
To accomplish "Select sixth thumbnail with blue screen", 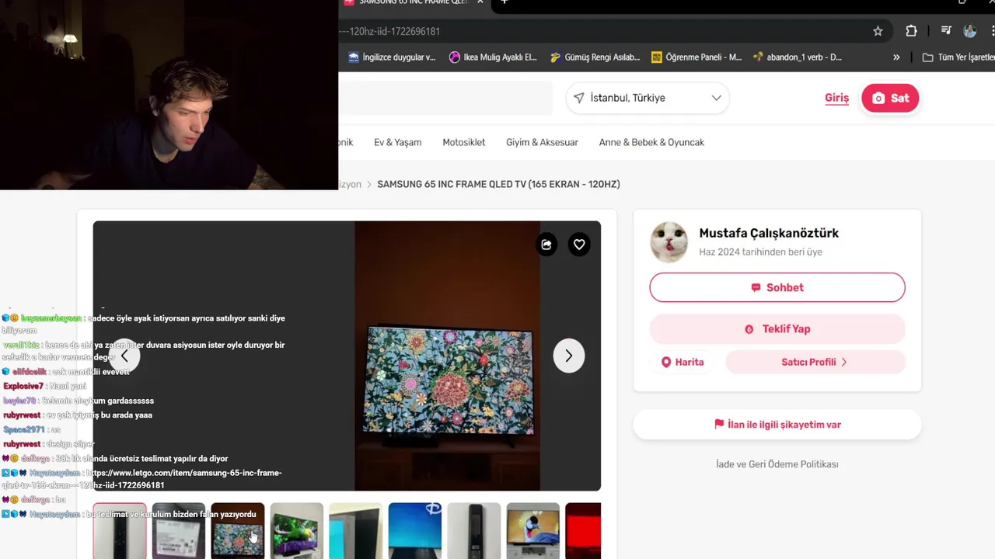I will pos(415,531).
